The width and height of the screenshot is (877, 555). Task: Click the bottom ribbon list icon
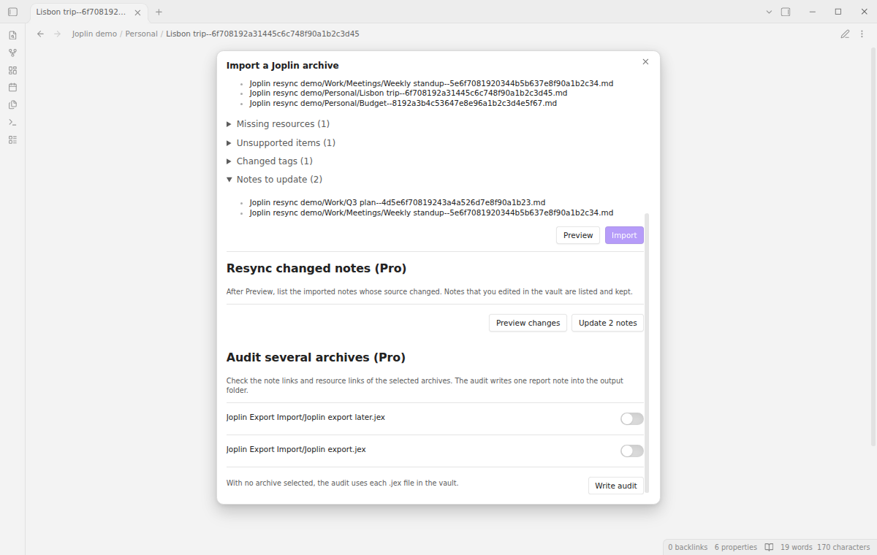pyautogui.click(x=12, y=139)
